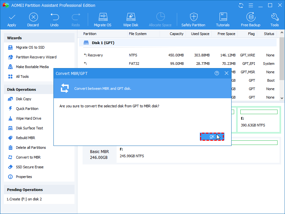Choose SSD Secure Erase option
The image size is (285, 214).
(x=29, y=167)
